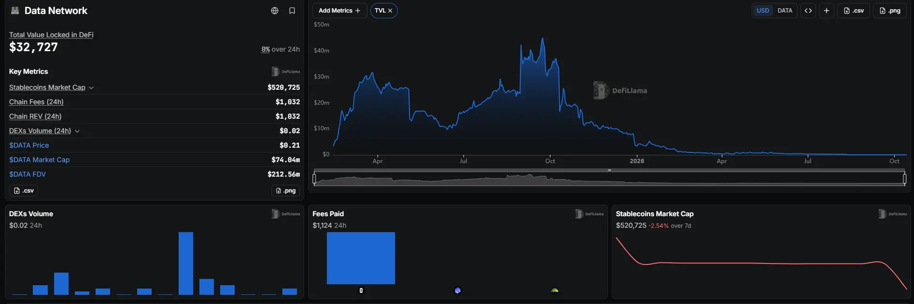Switch chart denomination to DATA
914x304 pixels.
click(785, 11)
